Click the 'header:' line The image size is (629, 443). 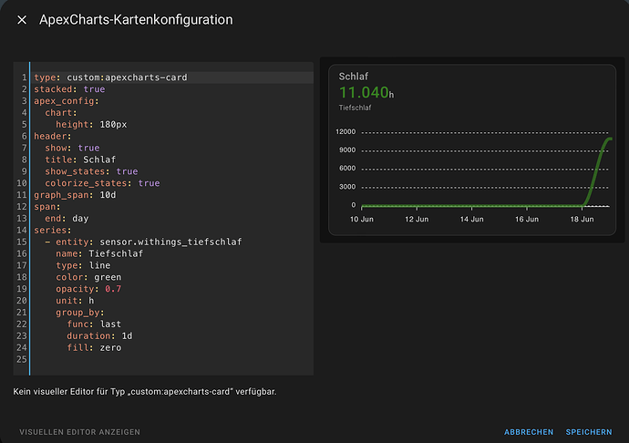coord(53,136)
